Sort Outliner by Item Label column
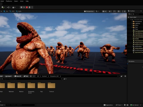This screenshot has height=107, width=143. 133,17
